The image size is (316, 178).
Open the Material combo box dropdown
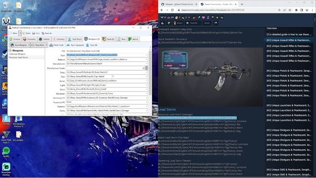tap(147, 106)
